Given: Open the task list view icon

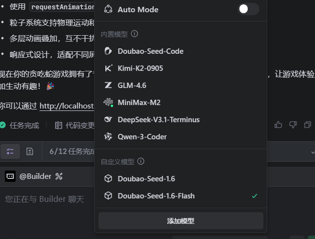Looking at the screenshot, I should pyautogui.click(x=10, y=152).
